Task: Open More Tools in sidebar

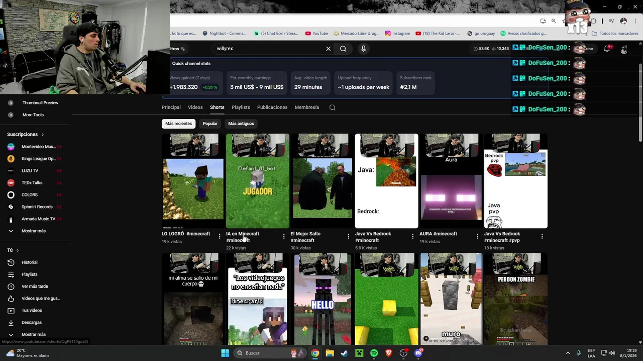Action: [34, 115]
